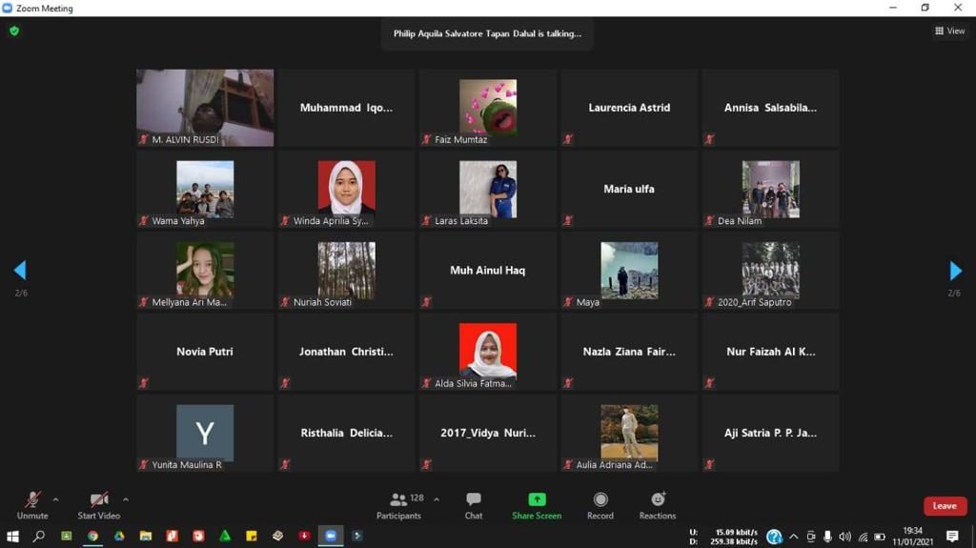Select M. ALVIN RUSDI video tile
The width and height of the screenshot is (976, 548).
(x=205, y=107)
